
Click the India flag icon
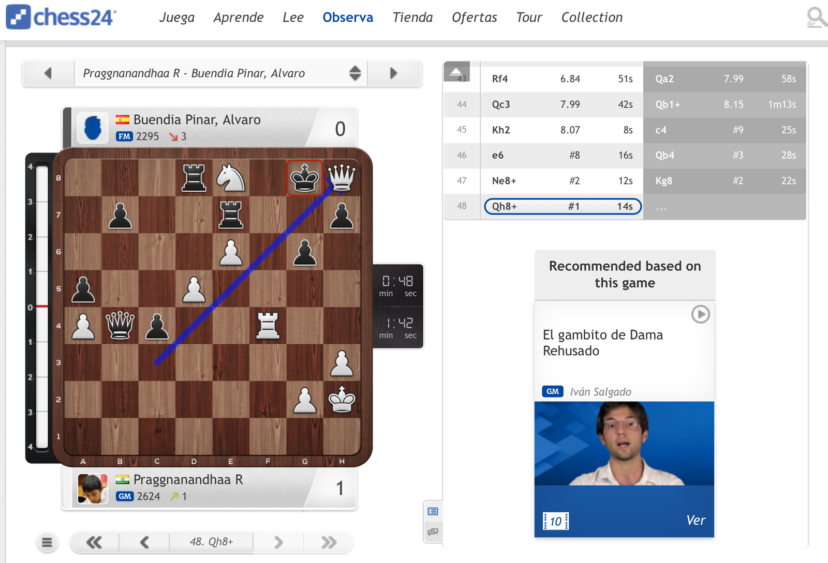[x=123, y=480]
